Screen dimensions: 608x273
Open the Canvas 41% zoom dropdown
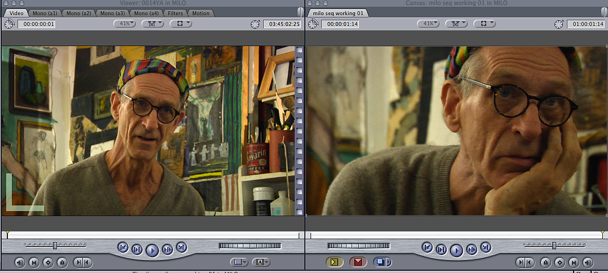pyautogui.click(x=428, y=24)
